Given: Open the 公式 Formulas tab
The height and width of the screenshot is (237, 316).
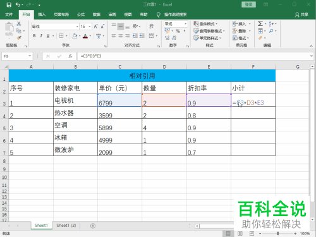Looking at the screenshot, I should (81, 15).
